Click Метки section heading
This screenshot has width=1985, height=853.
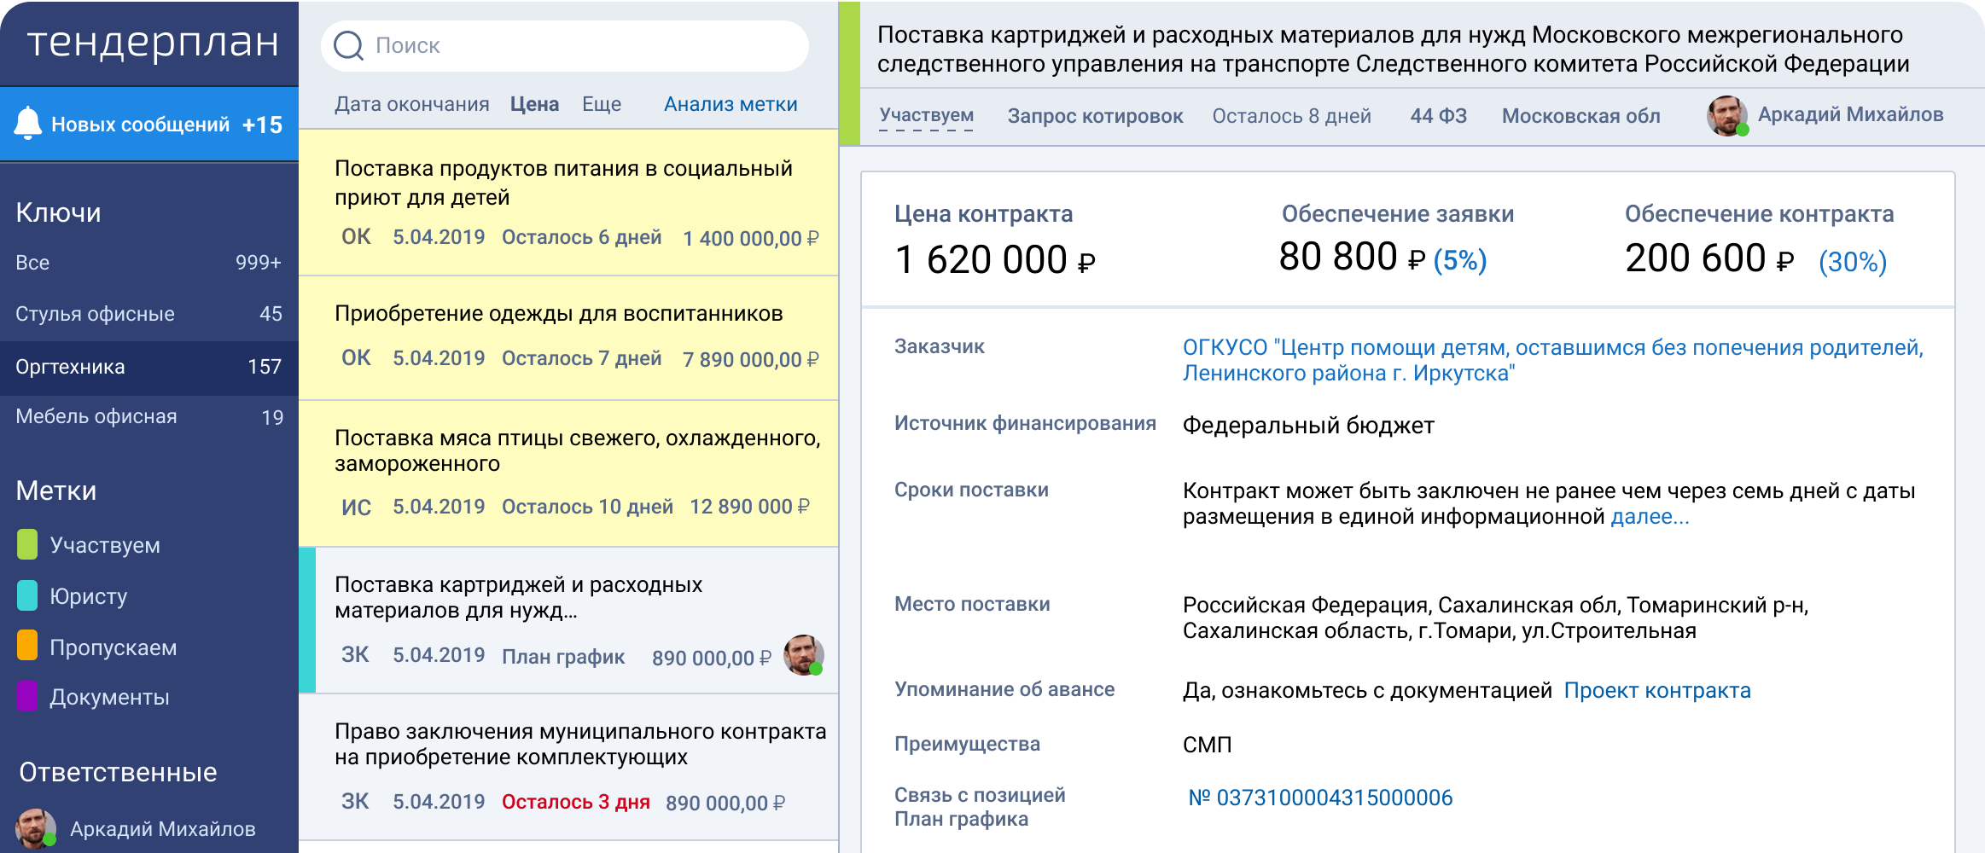tap(56, 490)
